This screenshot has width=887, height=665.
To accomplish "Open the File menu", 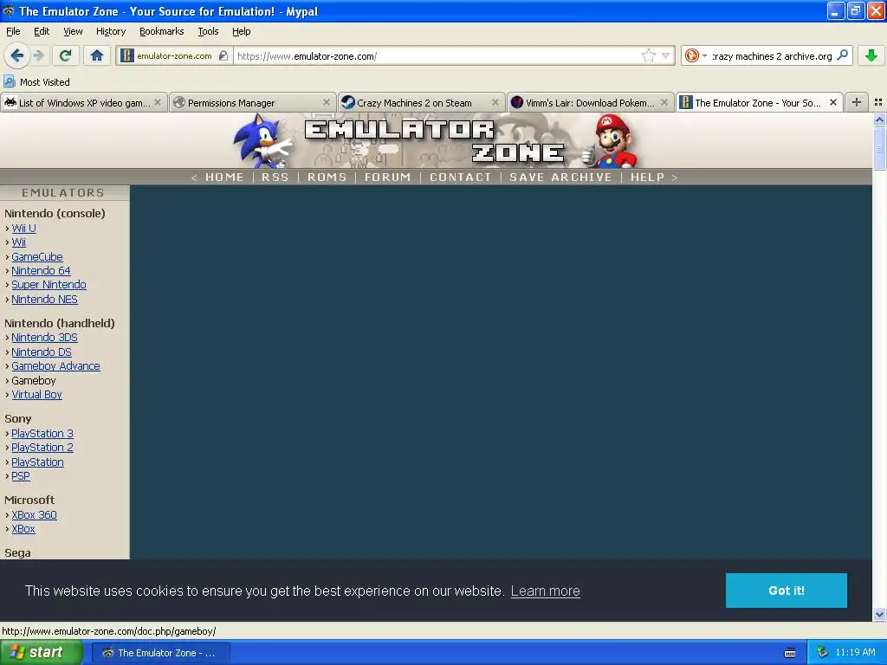I will click(13, 31).
